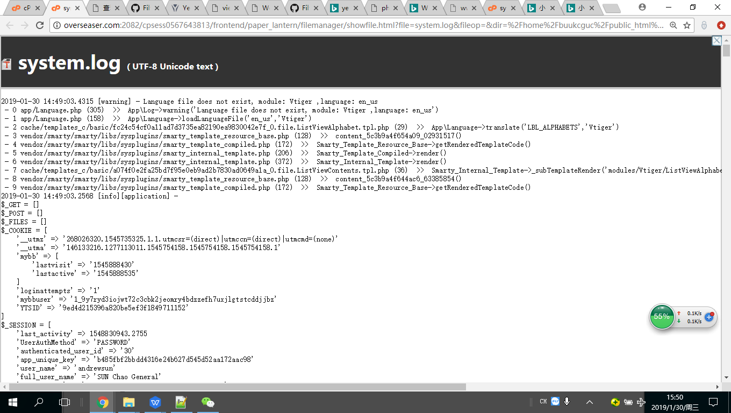731x413 pixels.
Task: Switch to the 'wv' tab
Action: (x=464, y=8)
